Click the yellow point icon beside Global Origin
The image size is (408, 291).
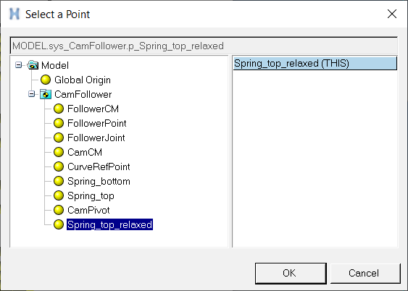[x=46, y=80]
